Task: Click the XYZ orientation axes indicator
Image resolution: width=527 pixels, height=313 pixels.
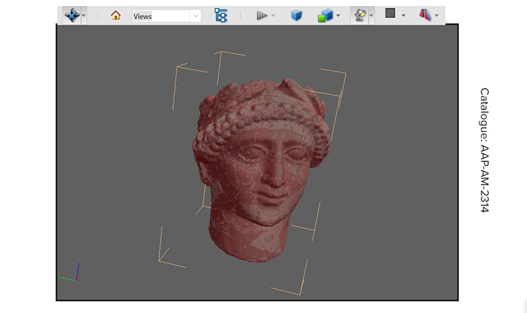Action: tap(70, 273)
